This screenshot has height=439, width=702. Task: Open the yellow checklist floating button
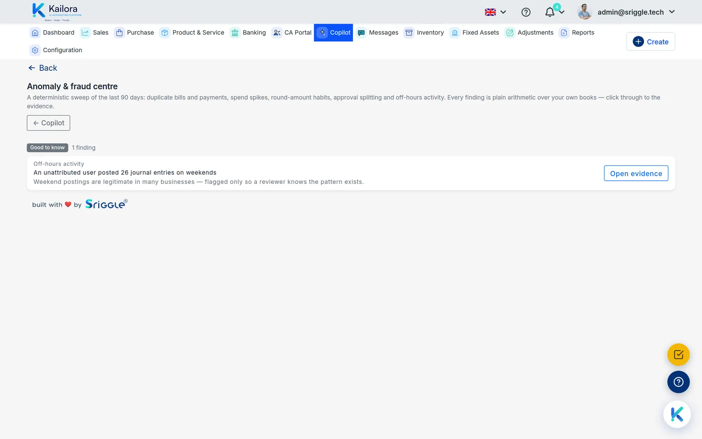pos(678,355)
